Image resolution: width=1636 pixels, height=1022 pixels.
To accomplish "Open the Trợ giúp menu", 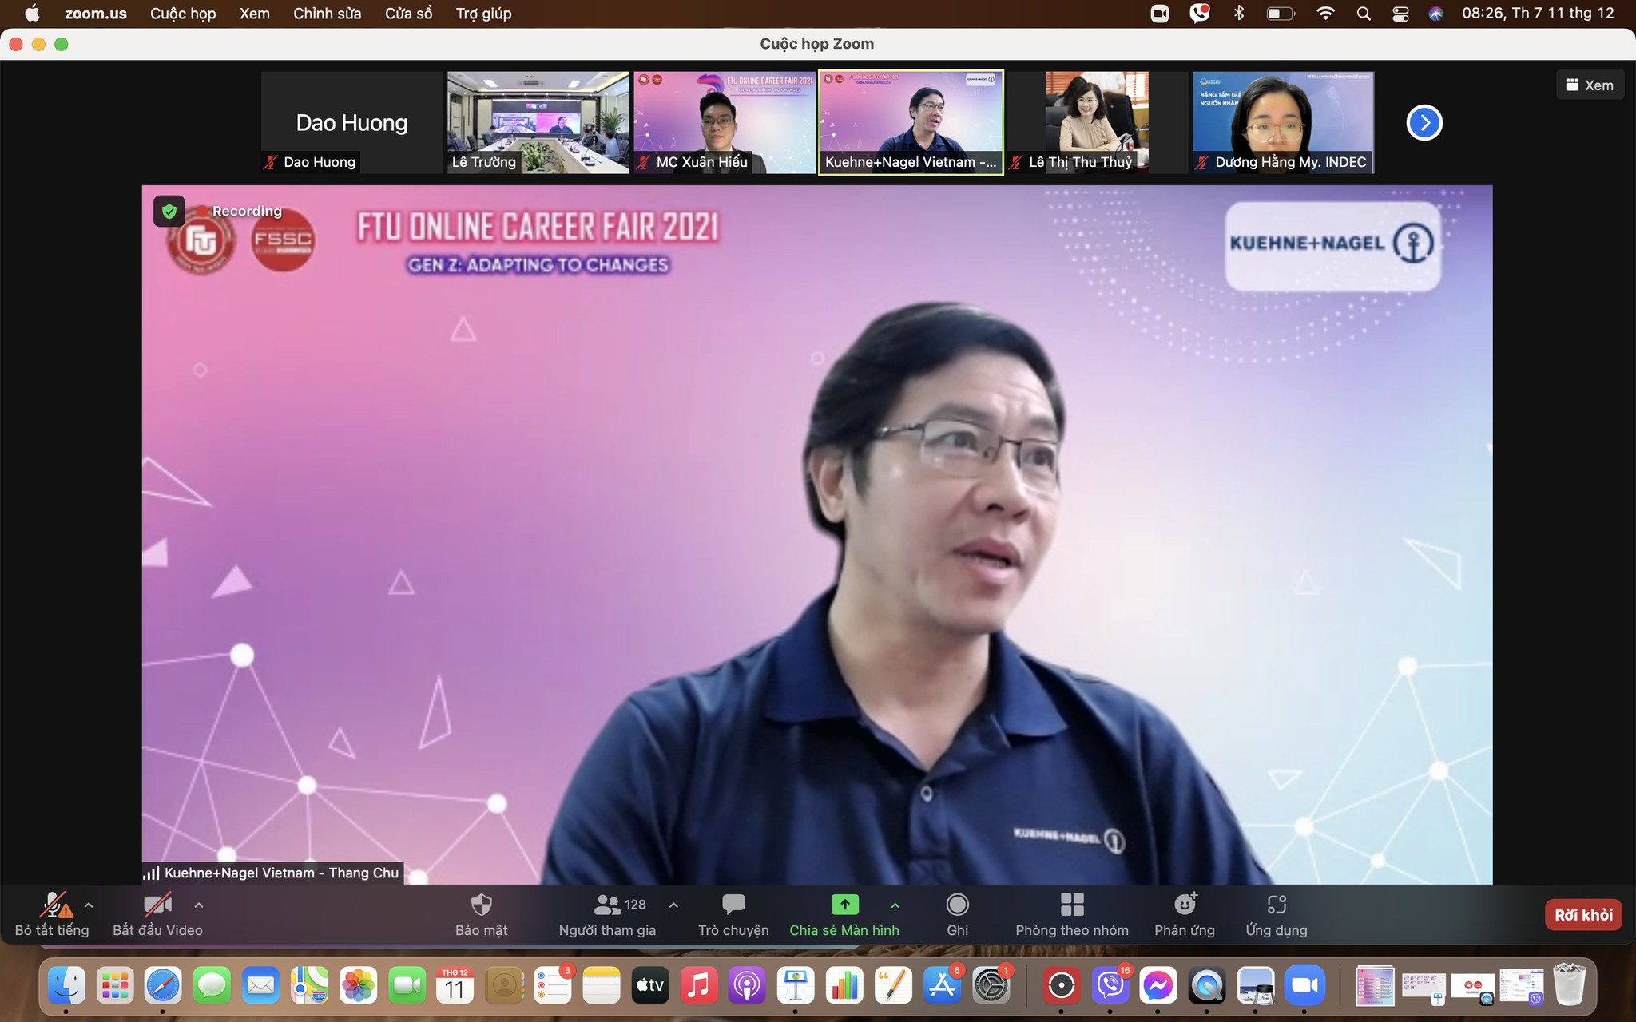I will (x=483, y=14).
